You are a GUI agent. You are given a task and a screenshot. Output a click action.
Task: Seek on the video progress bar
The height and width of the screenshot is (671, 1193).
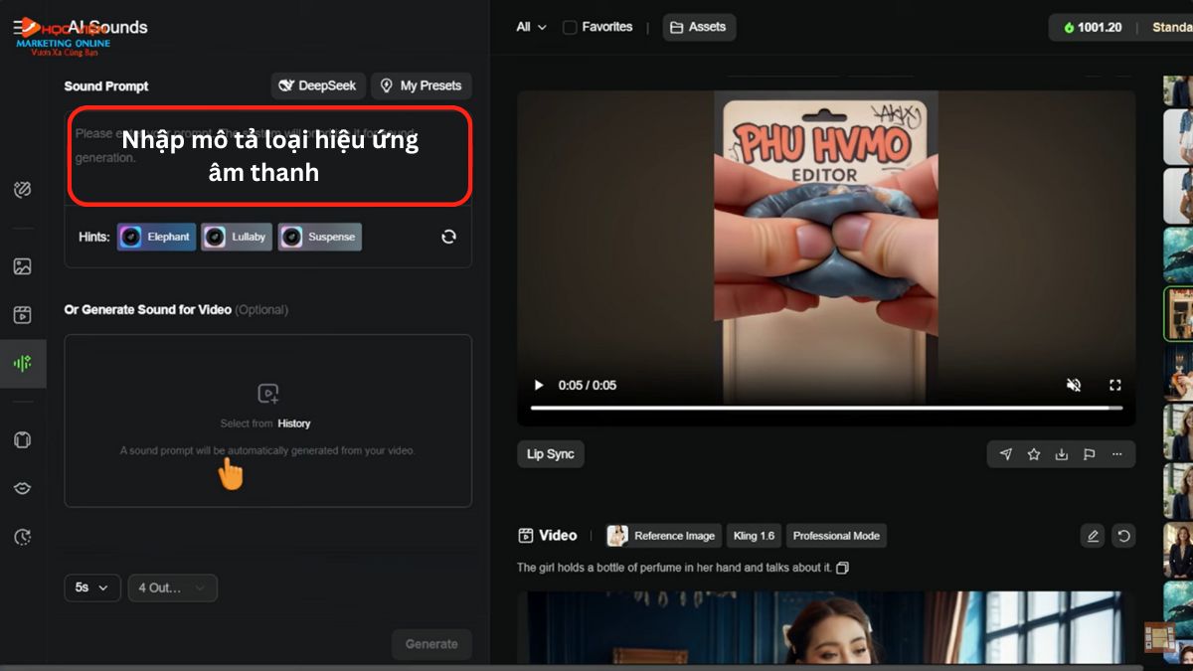point(826,408)
